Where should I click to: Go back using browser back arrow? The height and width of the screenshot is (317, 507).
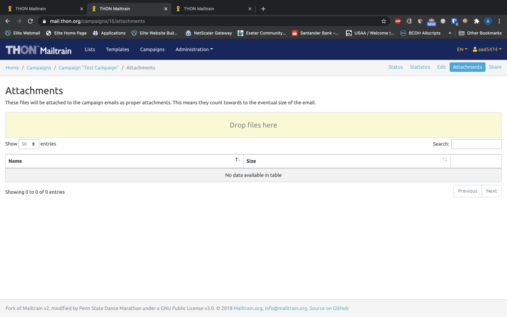pyautogui.click(x=8, y=21)
